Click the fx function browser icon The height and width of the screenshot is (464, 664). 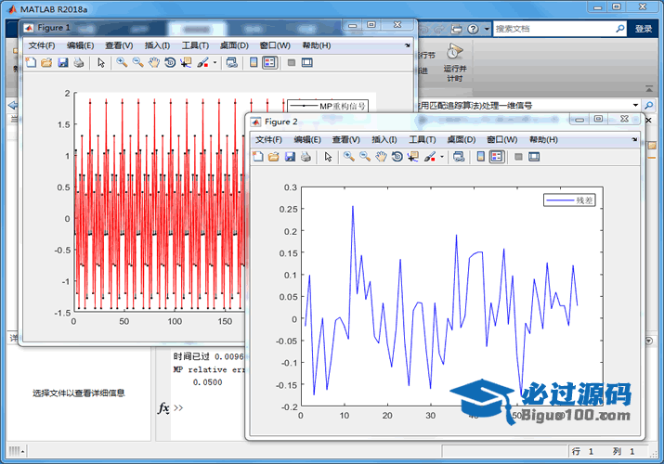163,407
